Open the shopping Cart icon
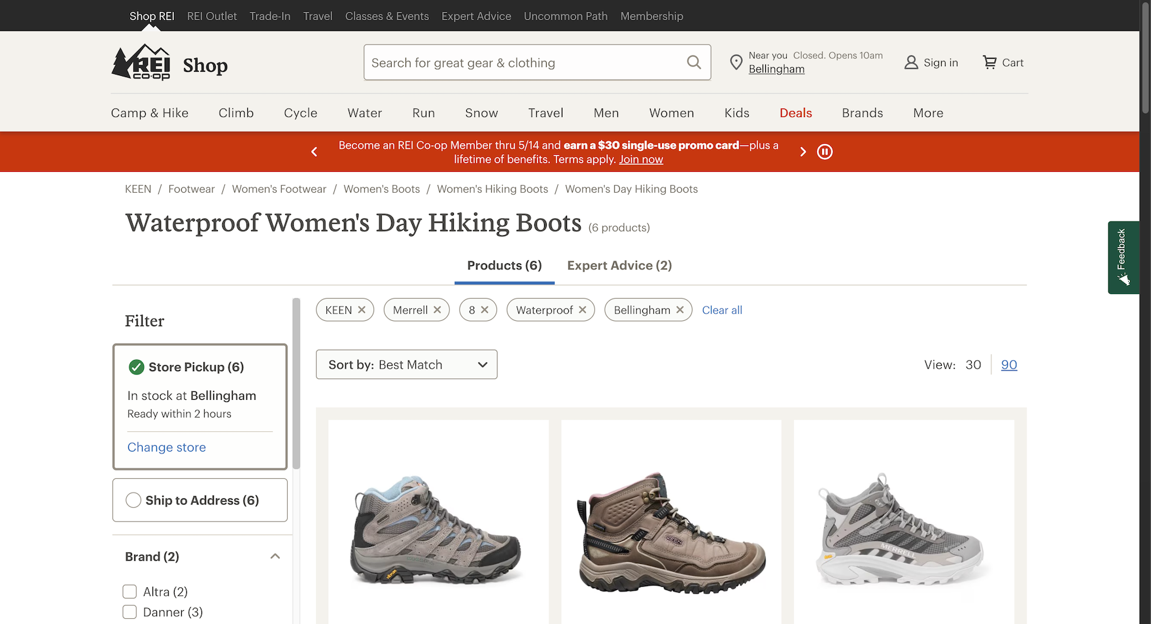The height and width of the screenshot is (624, 1151). [x=989, y=62]
